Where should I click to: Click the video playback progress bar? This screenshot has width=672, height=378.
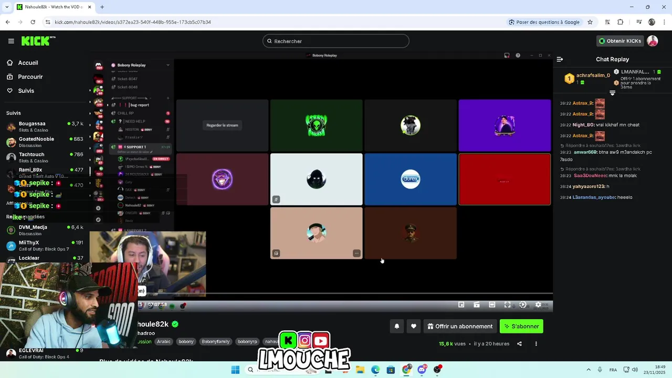point(321,293)
